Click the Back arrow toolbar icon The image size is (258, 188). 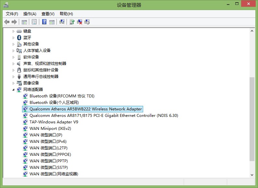(7, 22)
